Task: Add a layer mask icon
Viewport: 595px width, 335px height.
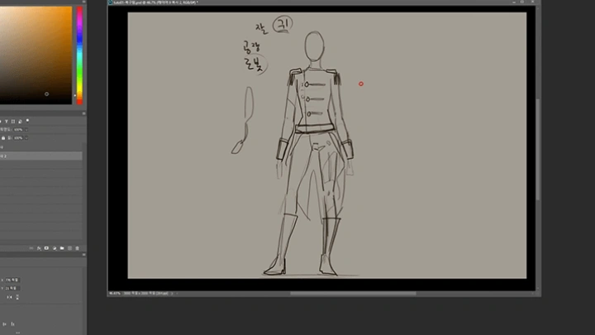Action: click(x=46, y=248)
